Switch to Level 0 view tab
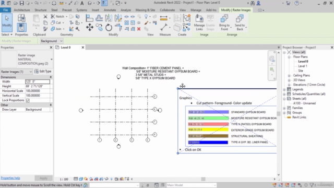This screenshot has height=188, width=334. point(66,48)
